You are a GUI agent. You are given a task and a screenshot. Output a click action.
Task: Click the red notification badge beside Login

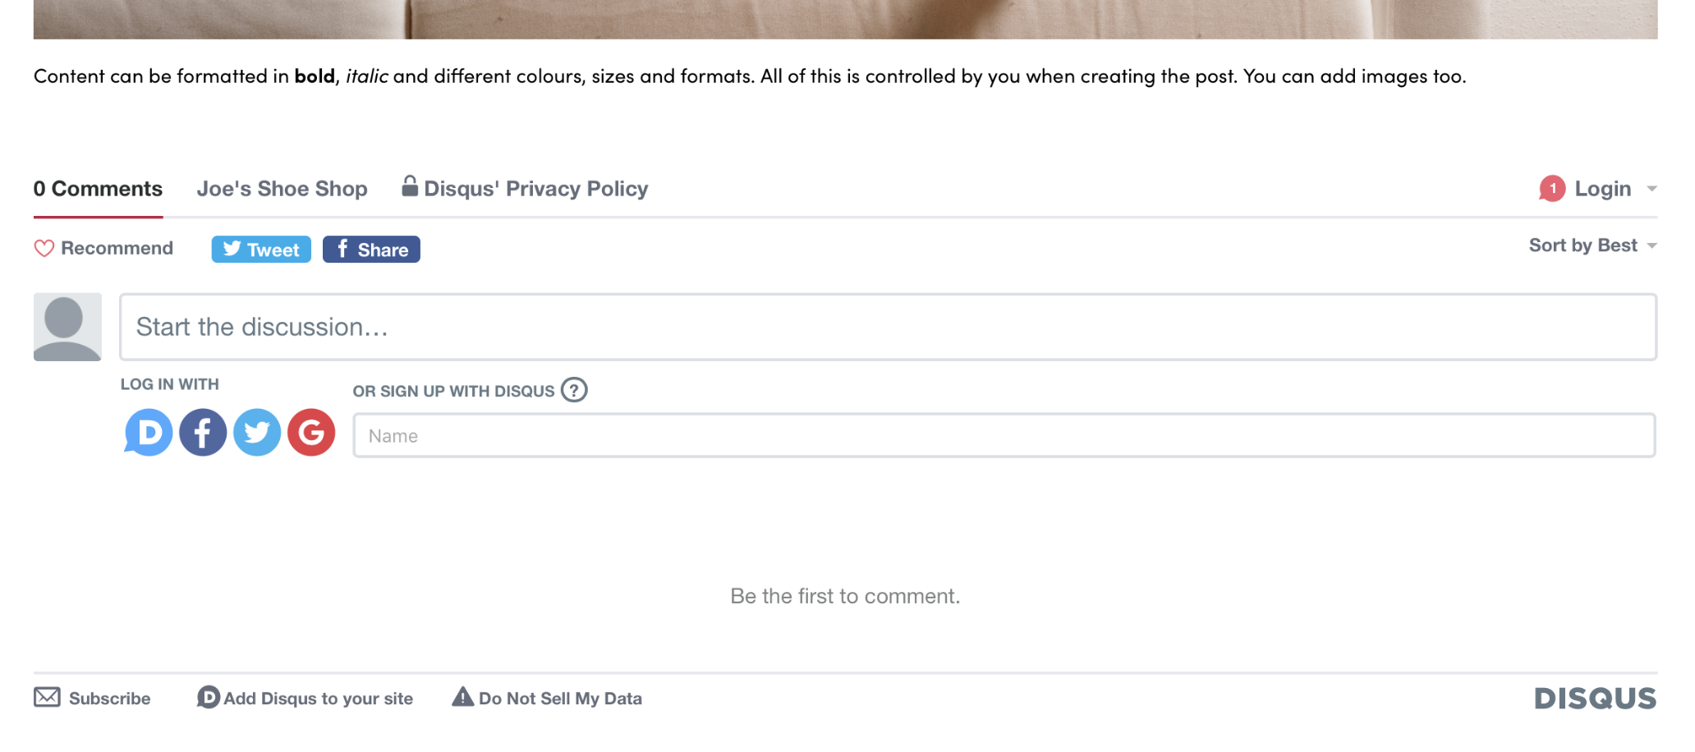click(1552, 189)
